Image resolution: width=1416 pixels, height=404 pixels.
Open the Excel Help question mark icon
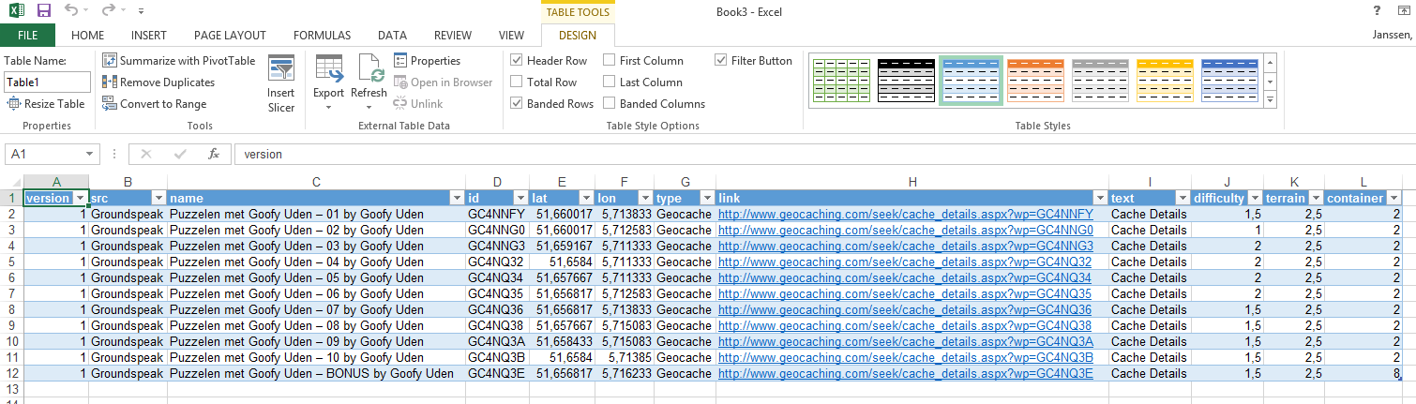1377,10
